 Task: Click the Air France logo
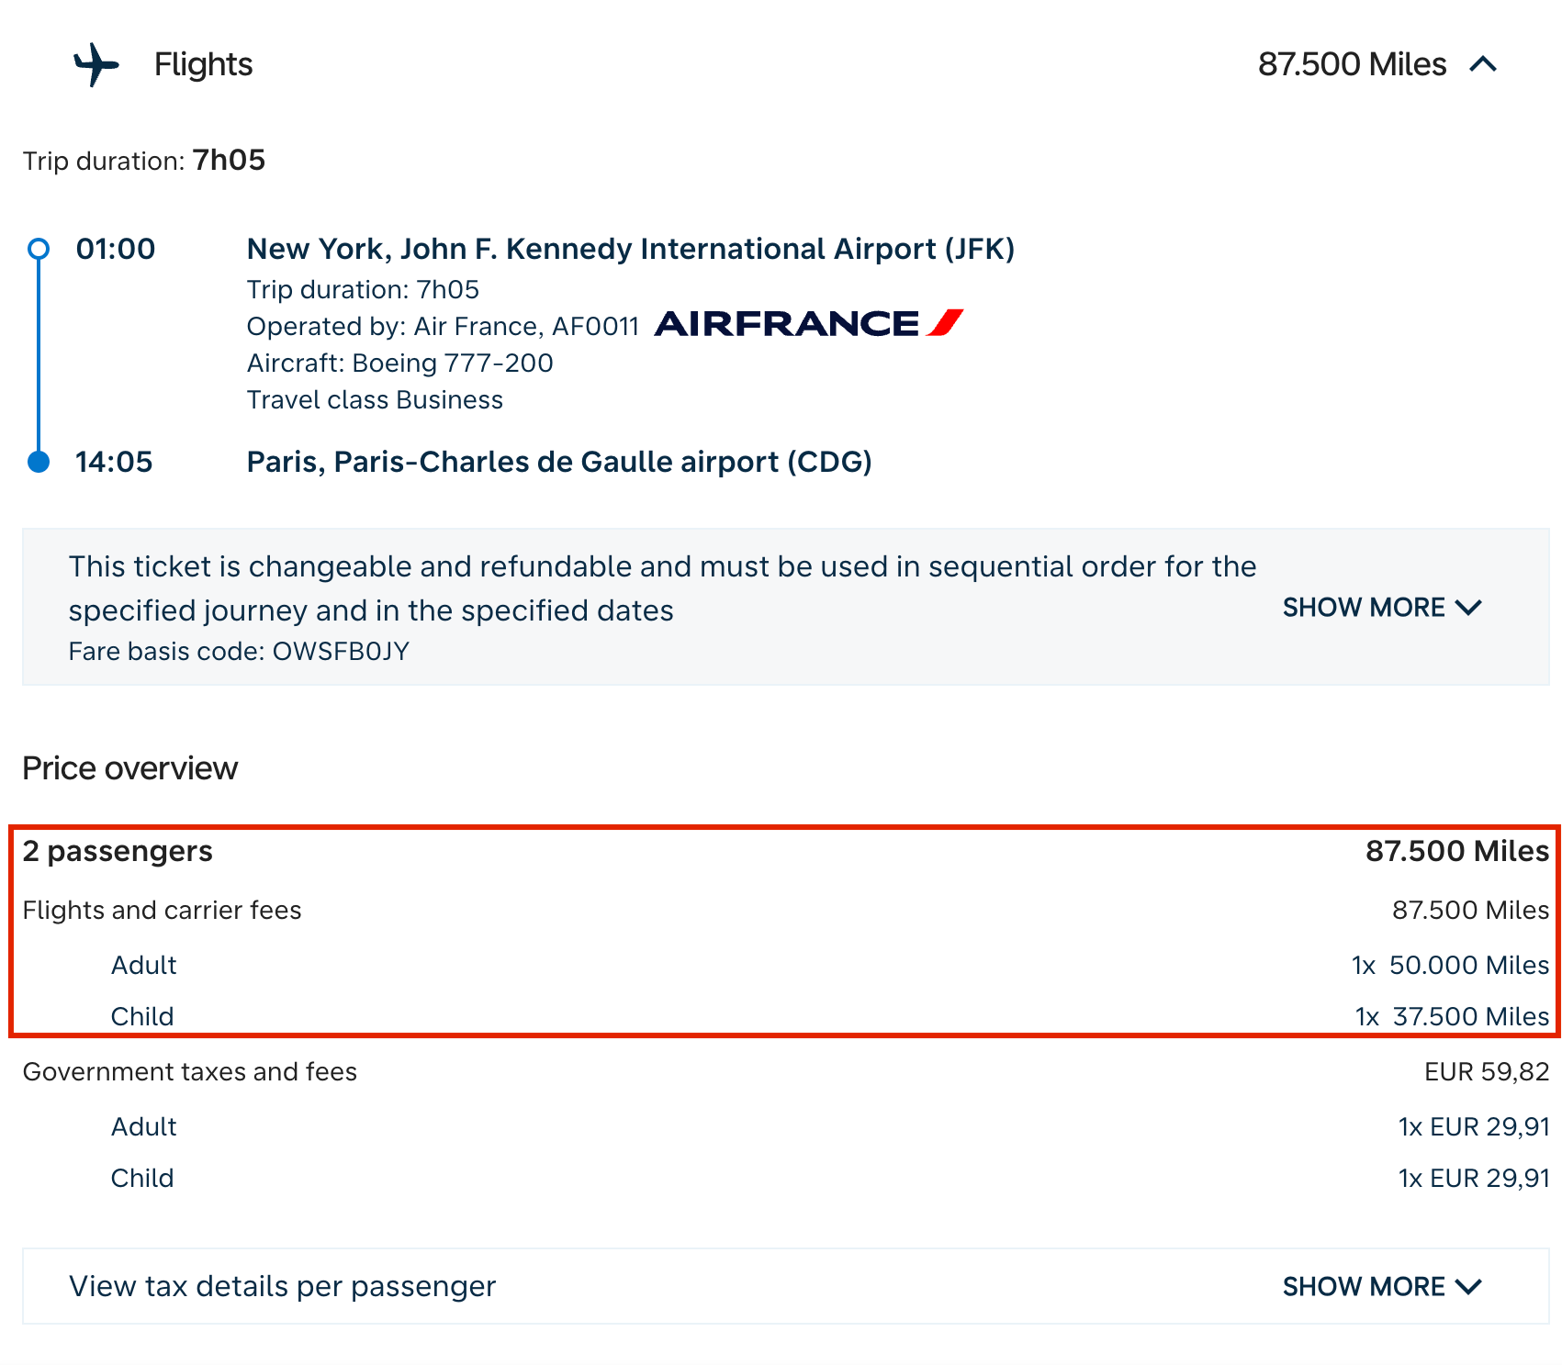tap(808, 324)
